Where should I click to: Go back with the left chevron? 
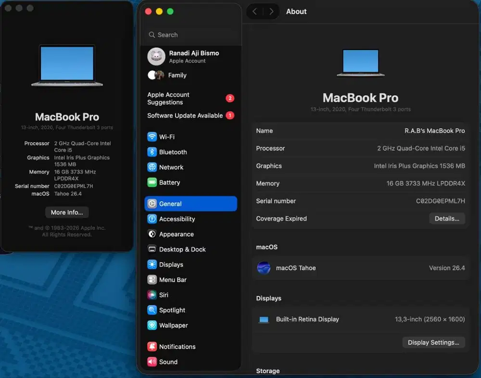click(254, 12)
